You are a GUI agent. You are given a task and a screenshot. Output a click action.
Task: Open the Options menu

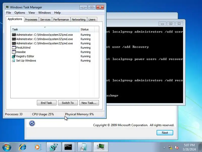tap(20, 13)
